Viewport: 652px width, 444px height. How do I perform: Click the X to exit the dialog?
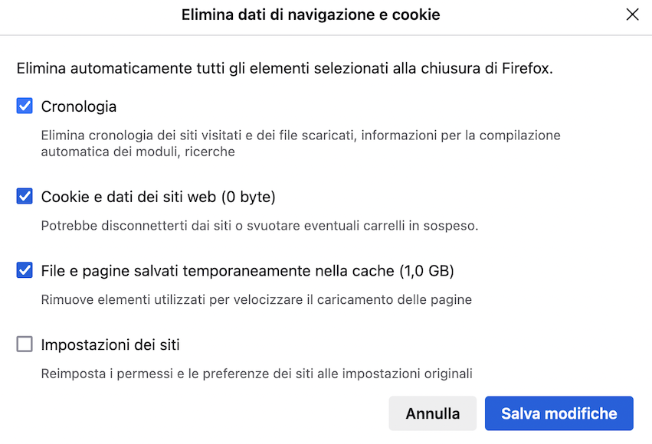[x=632, y=15]
